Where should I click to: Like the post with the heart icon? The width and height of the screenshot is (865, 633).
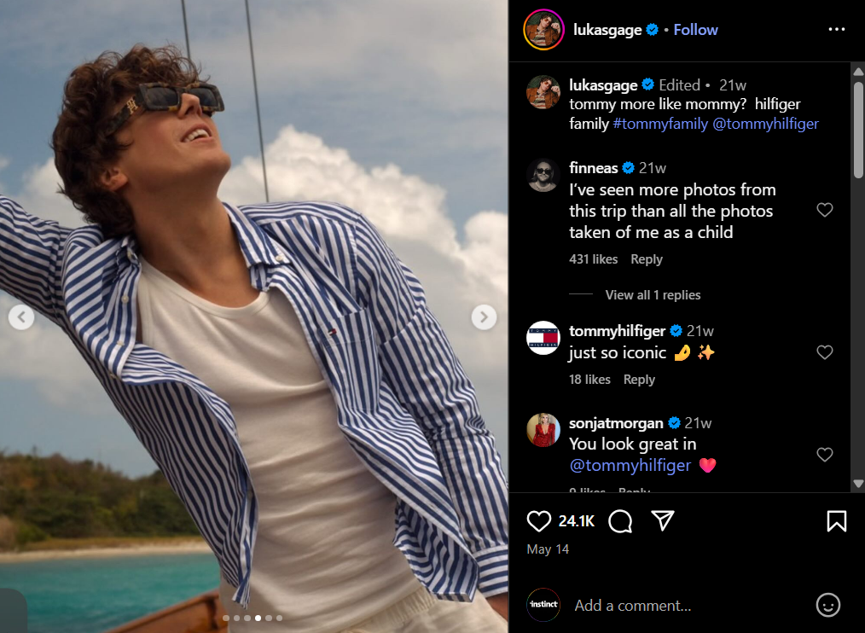click(539, 520)
